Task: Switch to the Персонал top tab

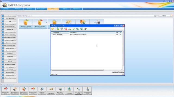Action: [18, 9]
